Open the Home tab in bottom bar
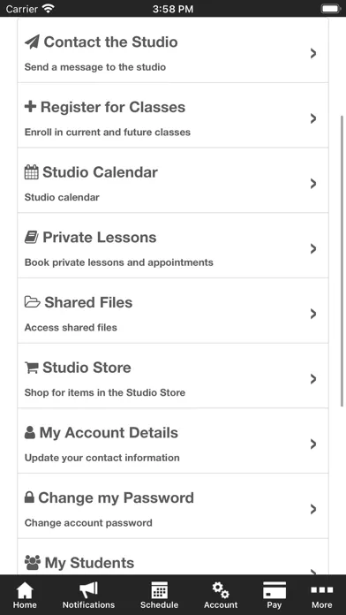Viewport: 346px width, 615px height. [x=25, y=596]
